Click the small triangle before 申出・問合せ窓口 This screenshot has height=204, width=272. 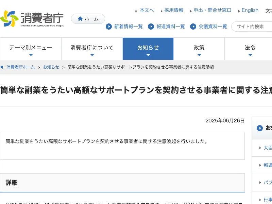(x=191, y=11)
